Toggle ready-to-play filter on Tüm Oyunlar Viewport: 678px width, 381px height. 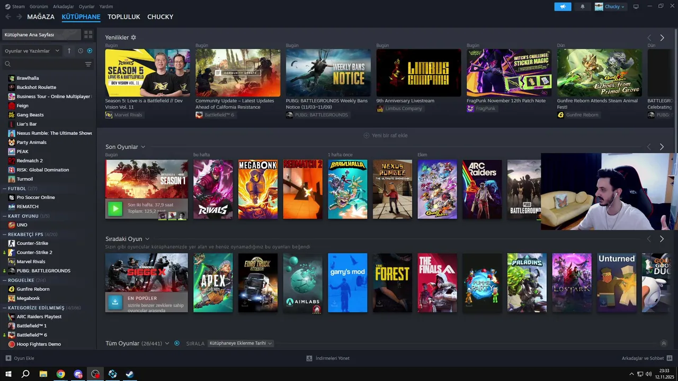(x=177, y=343)
